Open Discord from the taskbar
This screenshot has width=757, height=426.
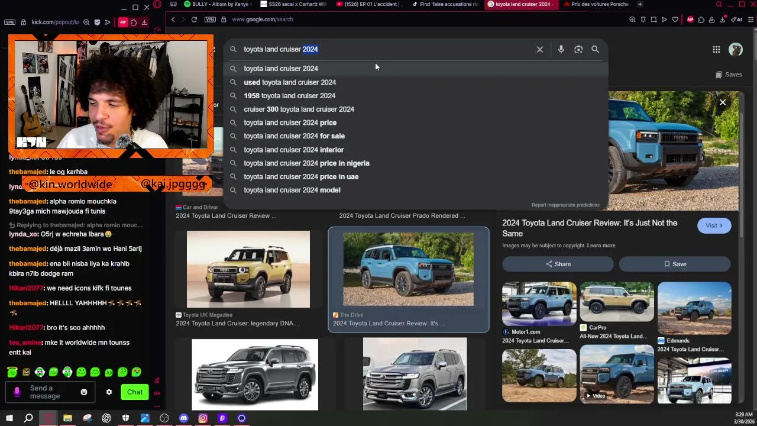[x=183, y=418]
